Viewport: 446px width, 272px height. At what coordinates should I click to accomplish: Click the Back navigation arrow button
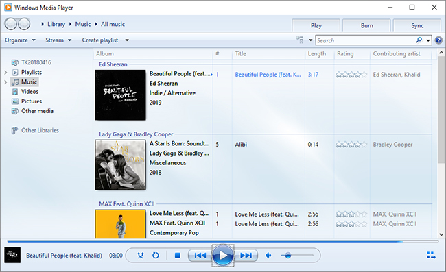click(x=10, y=24)
